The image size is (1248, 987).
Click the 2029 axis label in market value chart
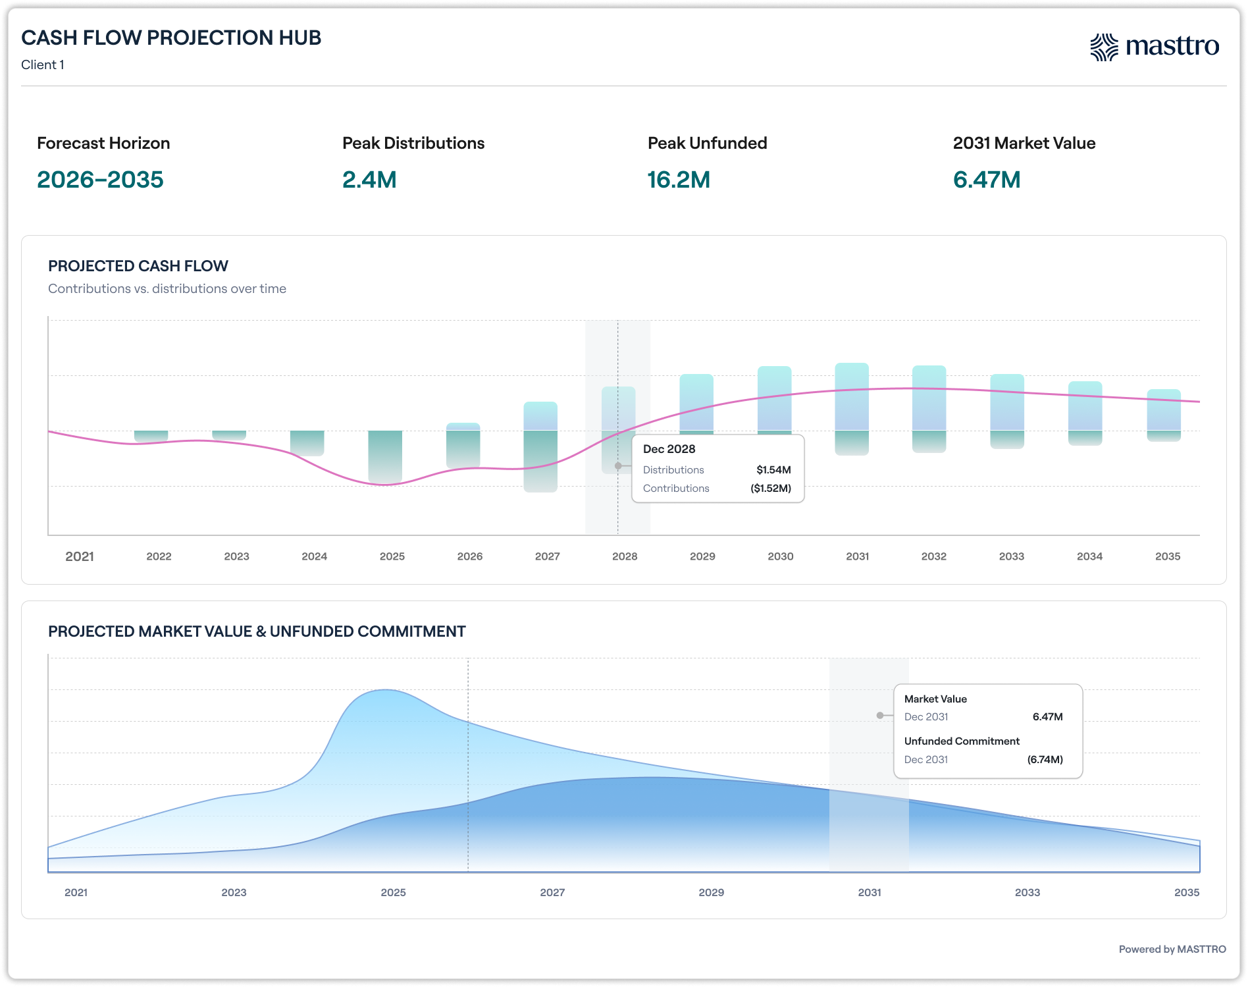(x=711, y=892)
